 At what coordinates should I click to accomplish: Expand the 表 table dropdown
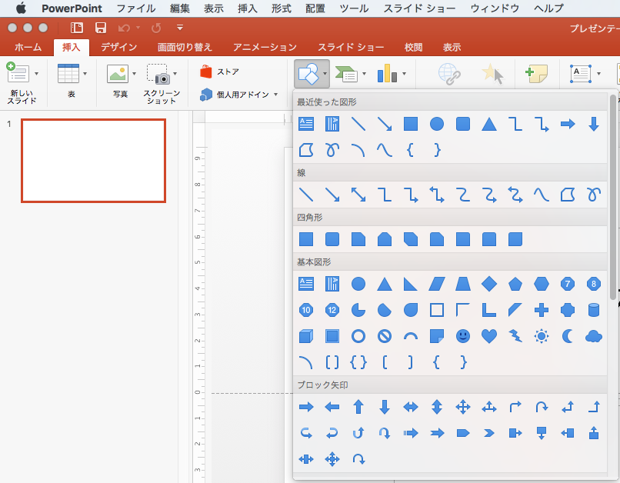pos(85,74)
